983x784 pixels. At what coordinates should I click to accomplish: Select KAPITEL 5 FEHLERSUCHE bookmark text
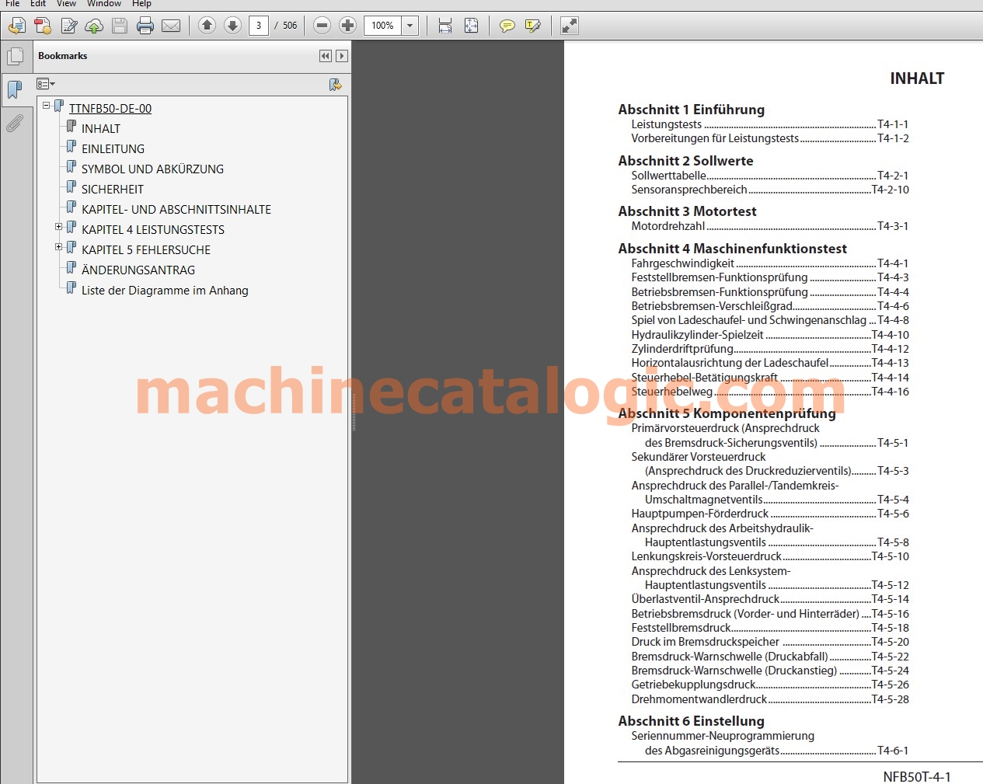146,250
